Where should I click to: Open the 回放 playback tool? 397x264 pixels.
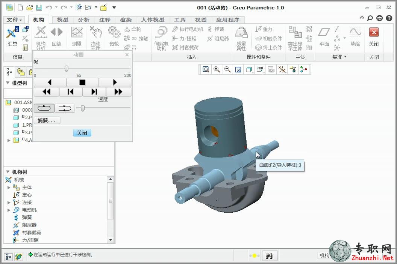(57, 37)
